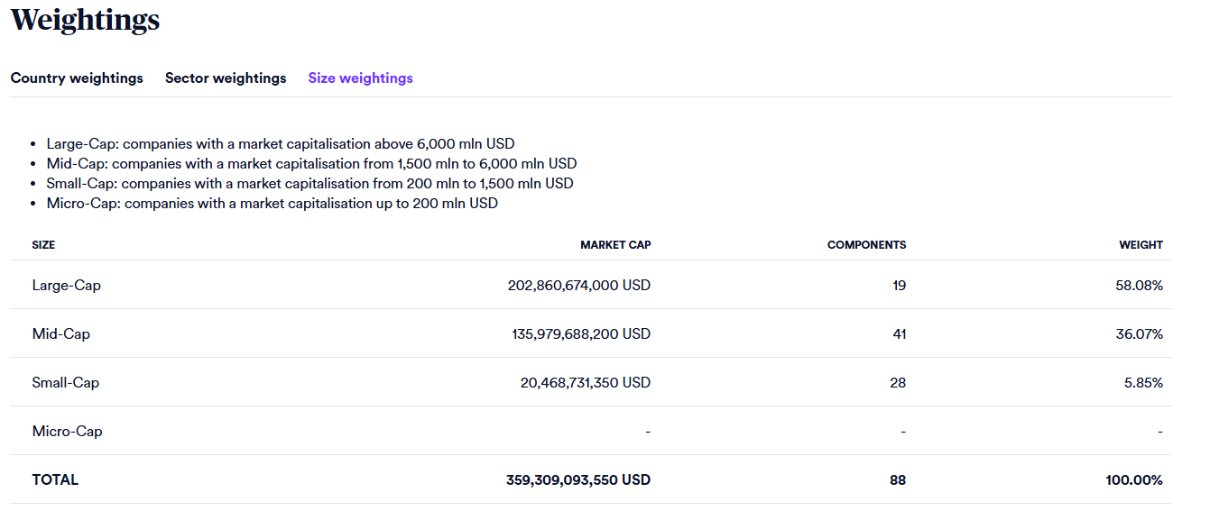
Task: Select the Large-Cap row label
Action: click(x=67, y=286)
